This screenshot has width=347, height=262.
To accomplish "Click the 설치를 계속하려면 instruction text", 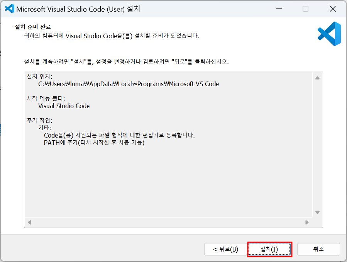I will pos(126,61).
